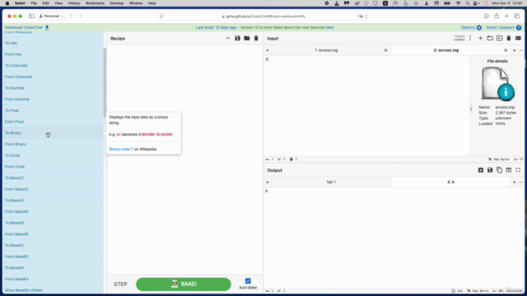Click the file details info thumbnail

pyautogui.click(x=497, y=84)
